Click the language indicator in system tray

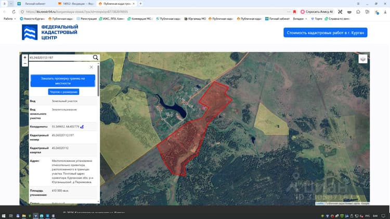click(367, 216)
